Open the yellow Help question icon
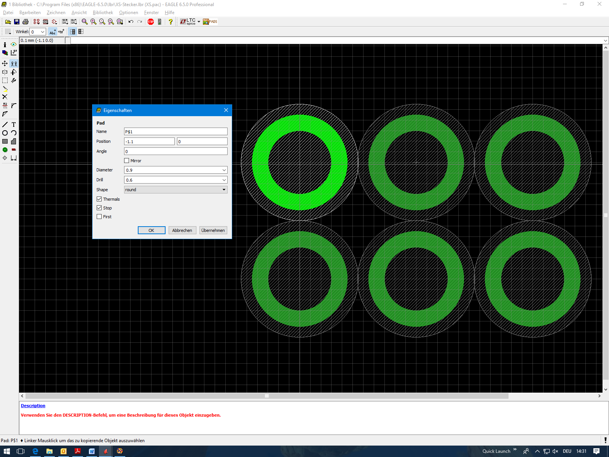The image size is (609, 457). tap(171, 22)
